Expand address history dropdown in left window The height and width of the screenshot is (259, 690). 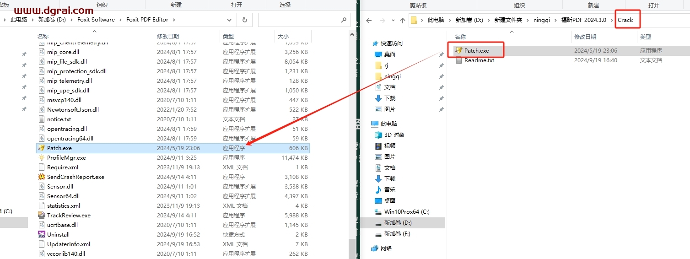coord(229,20)
